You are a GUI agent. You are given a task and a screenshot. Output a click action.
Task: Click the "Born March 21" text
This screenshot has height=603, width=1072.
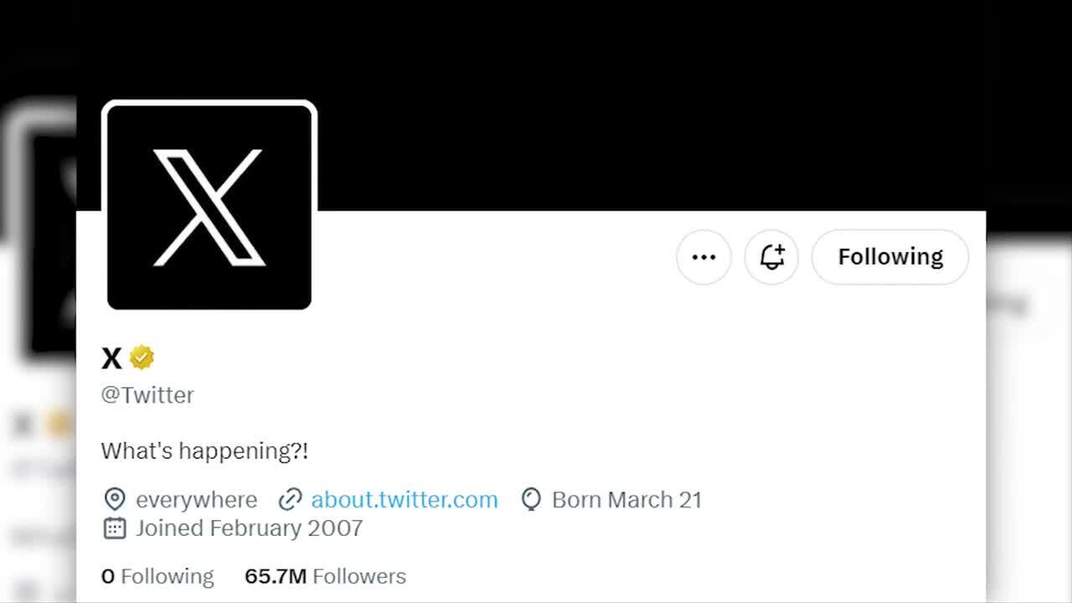pos(626,500)
